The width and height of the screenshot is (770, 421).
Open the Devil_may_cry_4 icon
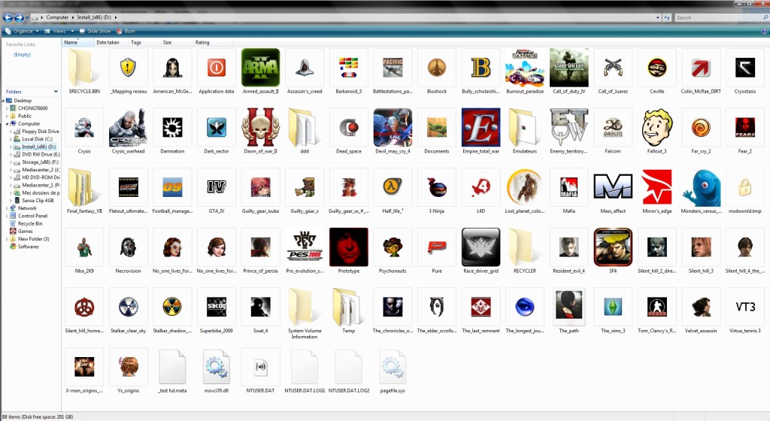(393, 128)
